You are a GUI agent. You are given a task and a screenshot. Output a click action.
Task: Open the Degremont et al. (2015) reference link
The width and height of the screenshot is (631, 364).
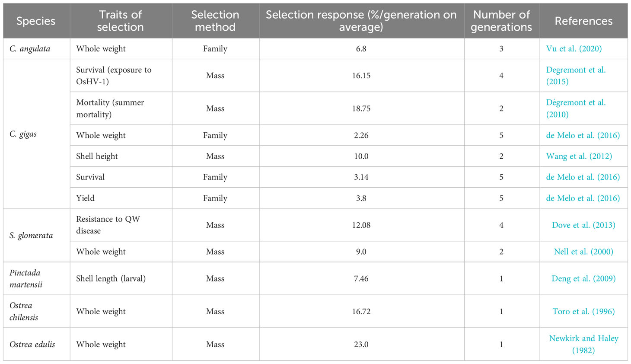pyautogui.click(x=576, y=76)
